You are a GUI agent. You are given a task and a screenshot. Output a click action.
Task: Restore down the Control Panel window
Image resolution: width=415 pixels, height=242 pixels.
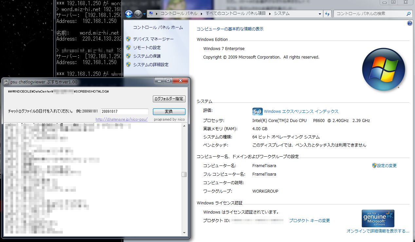point(393,2)
